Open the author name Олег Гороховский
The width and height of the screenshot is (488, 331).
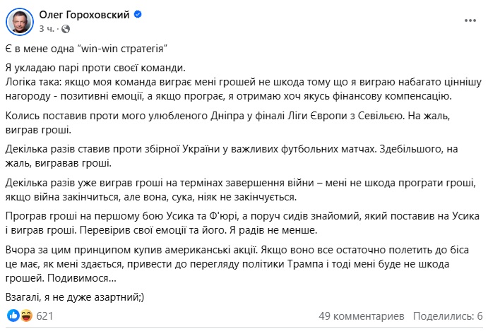coord(84,15)
